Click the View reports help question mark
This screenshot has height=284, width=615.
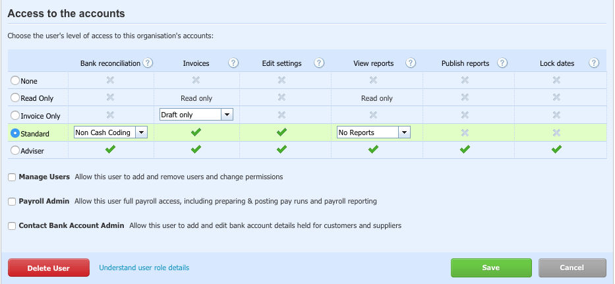coord(411,63)
